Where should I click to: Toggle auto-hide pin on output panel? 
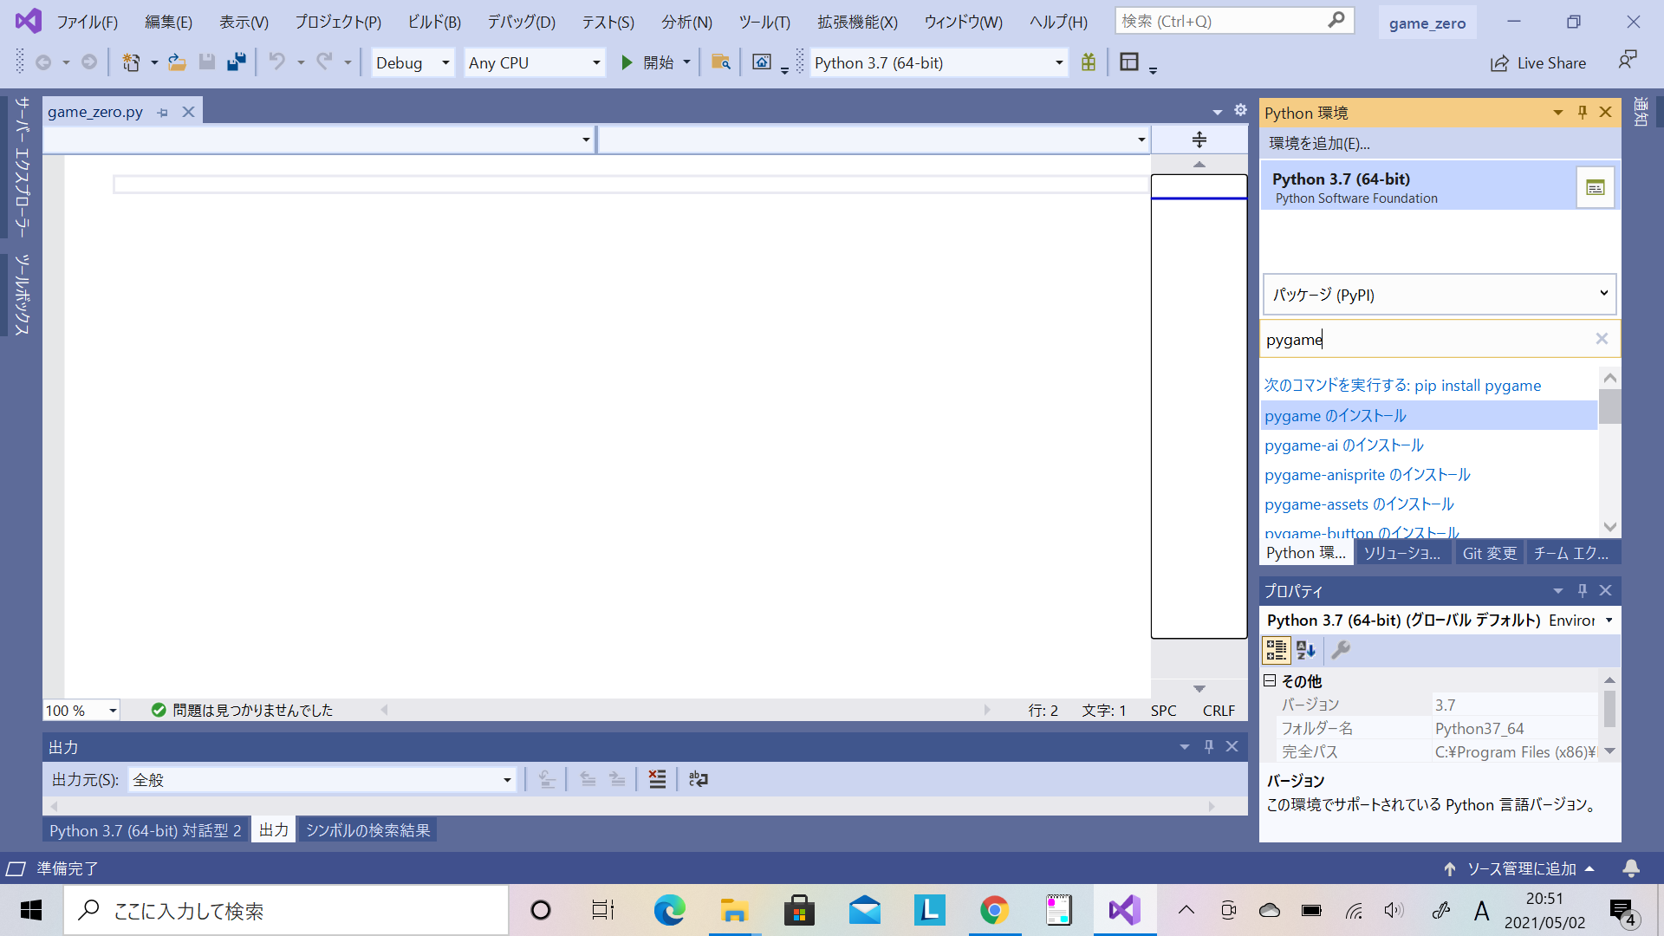tap(1209, 746)
